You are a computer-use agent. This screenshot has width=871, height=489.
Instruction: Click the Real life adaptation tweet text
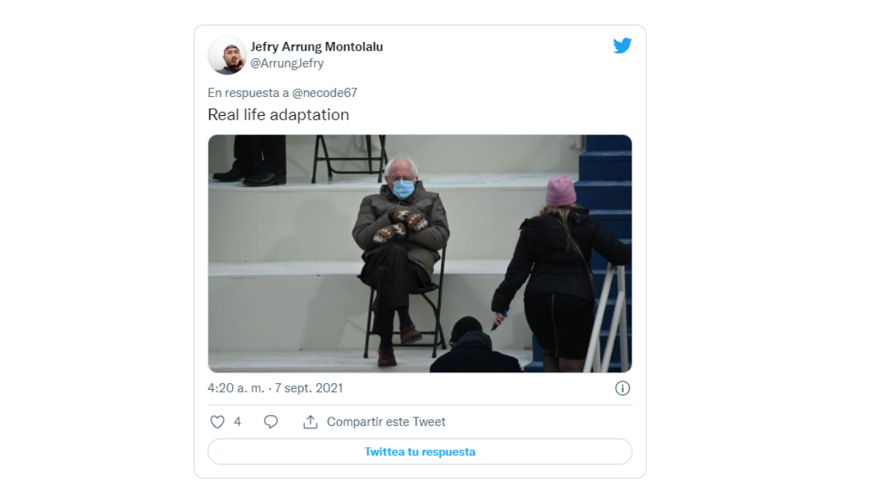[x=278, y=114]
